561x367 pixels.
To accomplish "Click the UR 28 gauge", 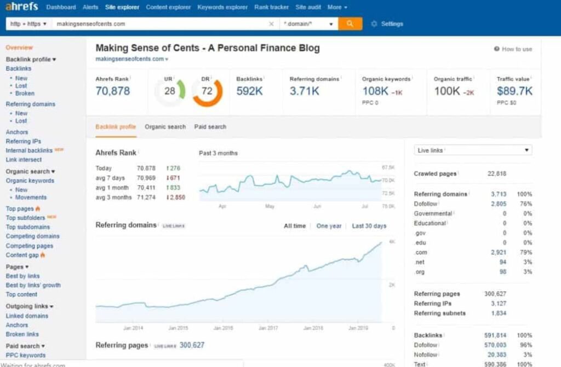I will [170, 91].
